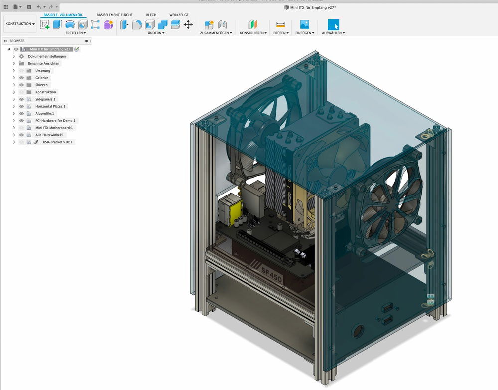Image resolution: width=498 pixels, height=390 pixels.
Task: Show the Mini ITX Motherboard:1 component
Action: coord(21,128)
